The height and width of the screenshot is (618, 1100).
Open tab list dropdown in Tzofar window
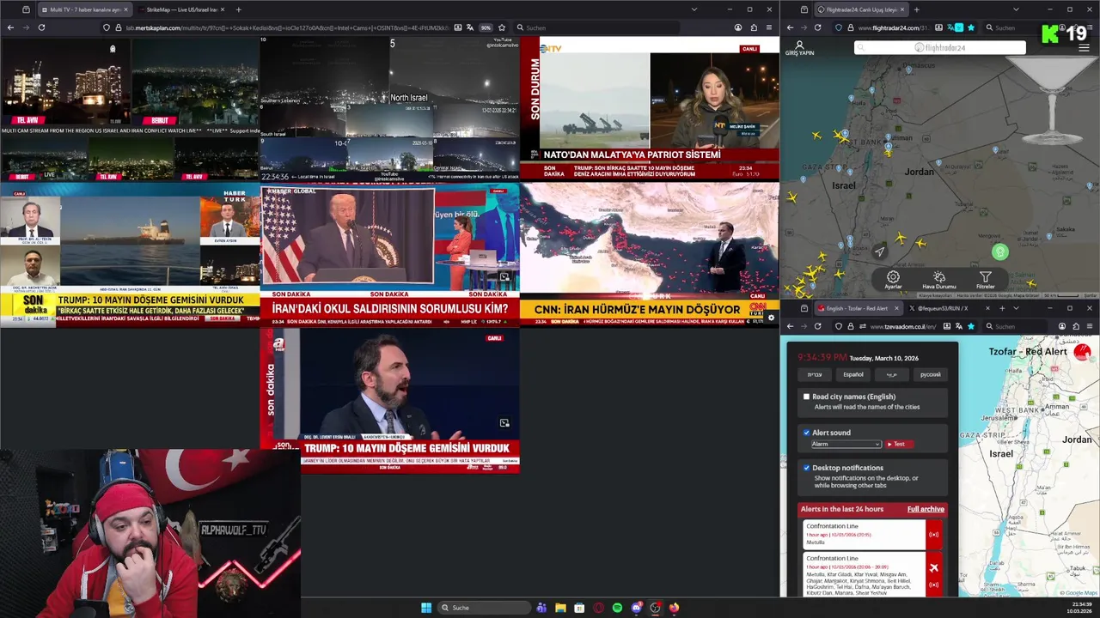tap(1016, 308)
